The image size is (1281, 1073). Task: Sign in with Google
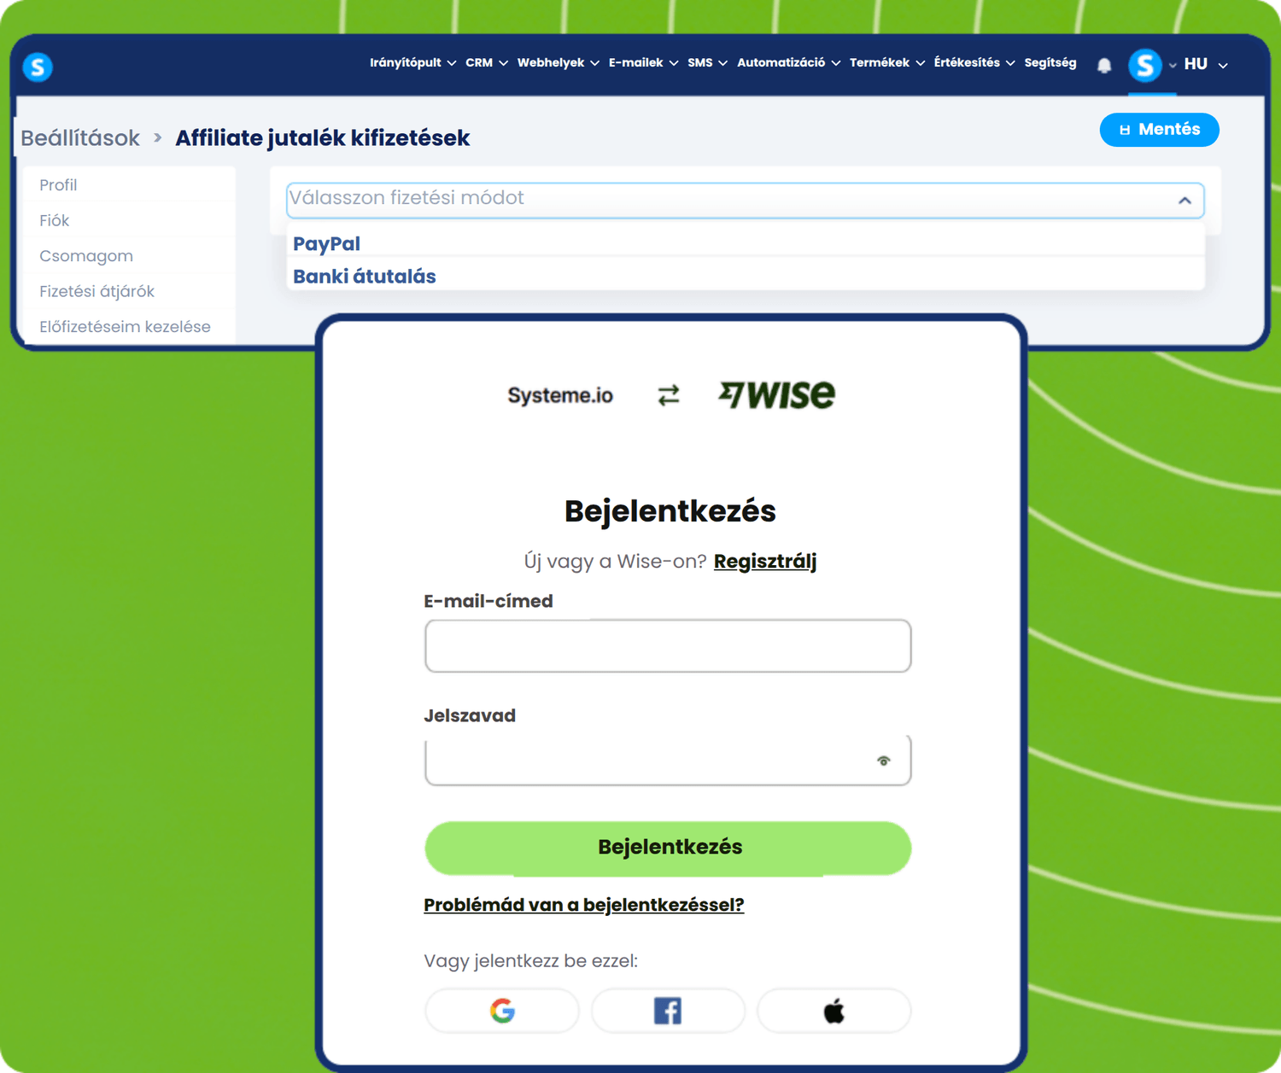(x=502, y=1011)
